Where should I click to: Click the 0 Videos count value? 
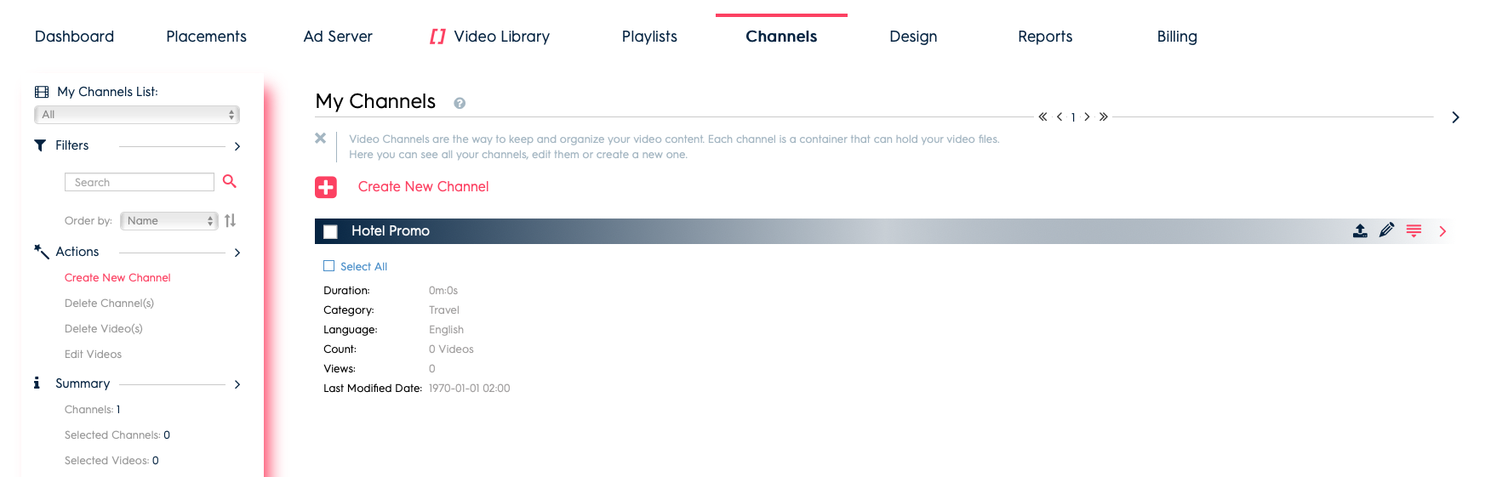[x=451, y=349]
